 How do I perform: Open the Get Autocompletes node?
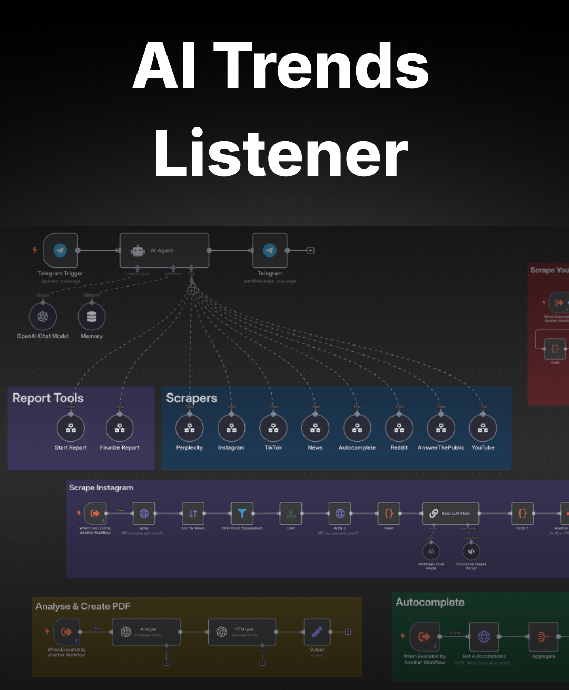[484, 637]
